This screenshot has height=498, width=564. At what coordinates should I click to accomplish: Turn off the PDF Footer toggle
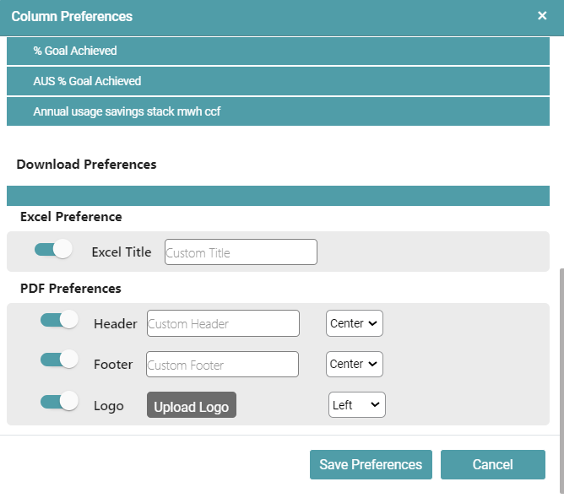coord(59,360)
